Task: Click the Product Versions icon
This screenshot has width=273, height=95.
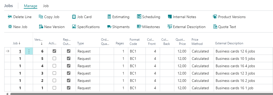Action: click(x=215, y=17)
